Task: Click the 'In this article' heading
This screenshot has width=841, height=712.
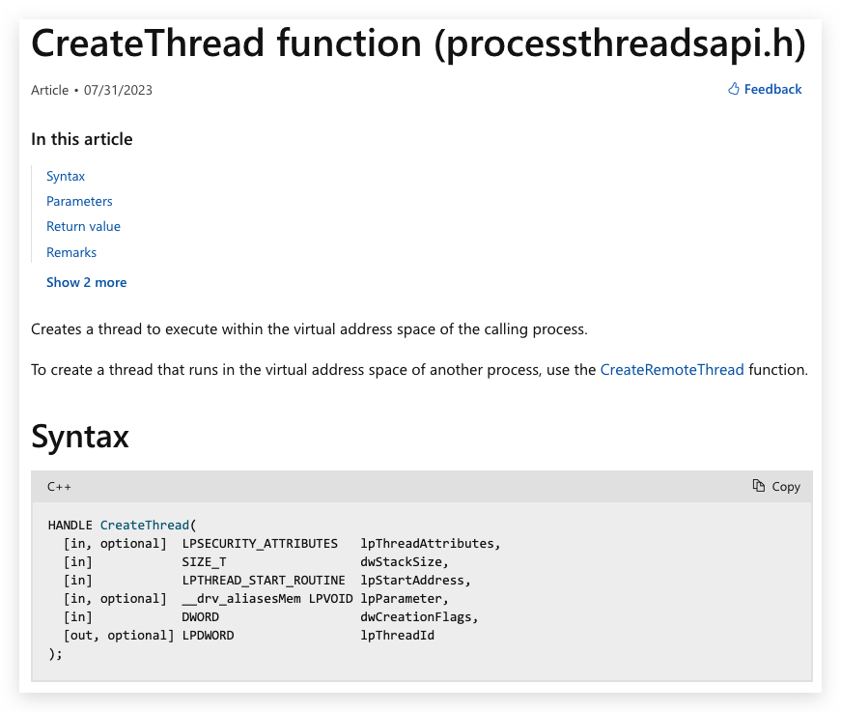Action: [81, 139]
